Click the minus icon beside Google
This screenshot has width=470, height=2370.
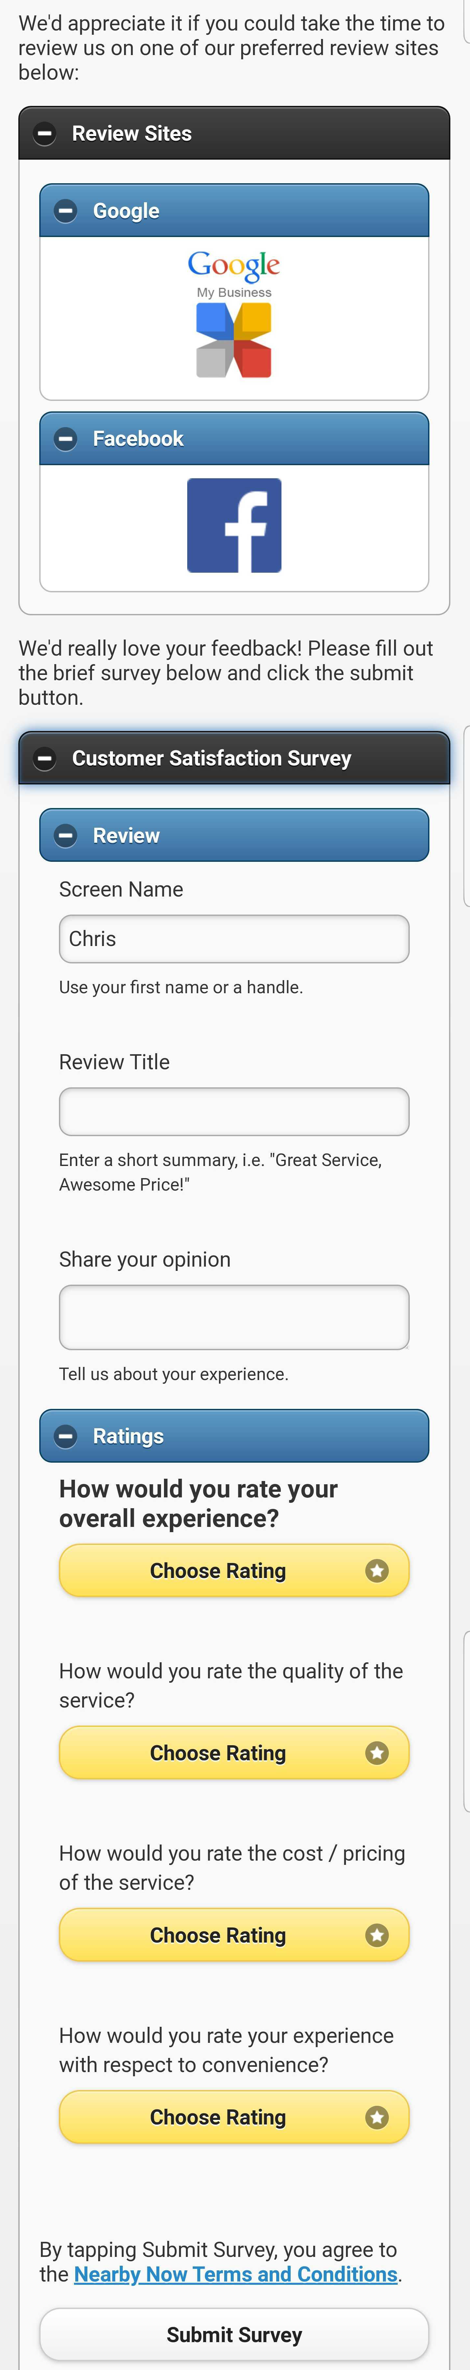65,211
